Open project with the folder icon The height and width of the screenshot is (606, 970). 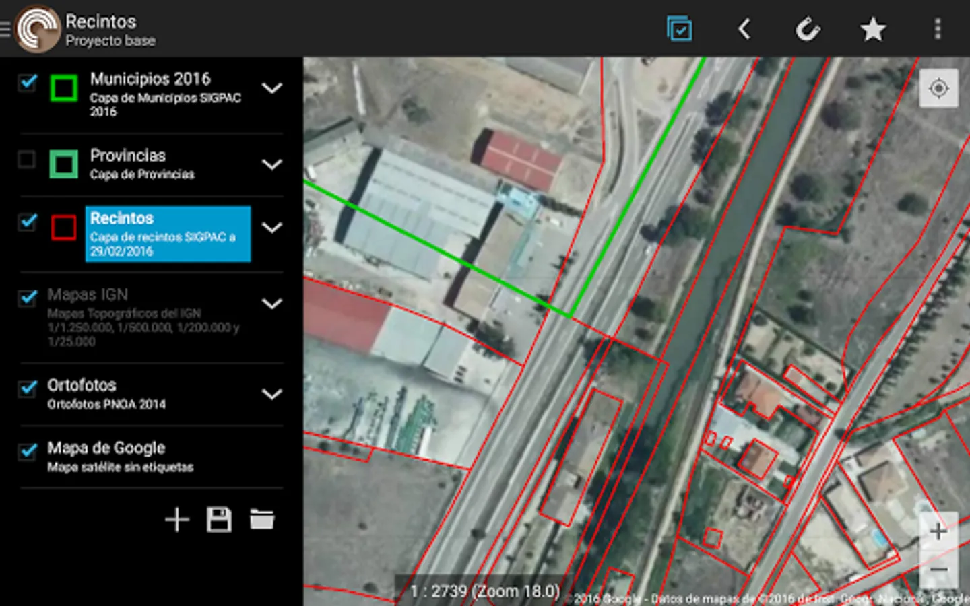(x=262, y=520)
